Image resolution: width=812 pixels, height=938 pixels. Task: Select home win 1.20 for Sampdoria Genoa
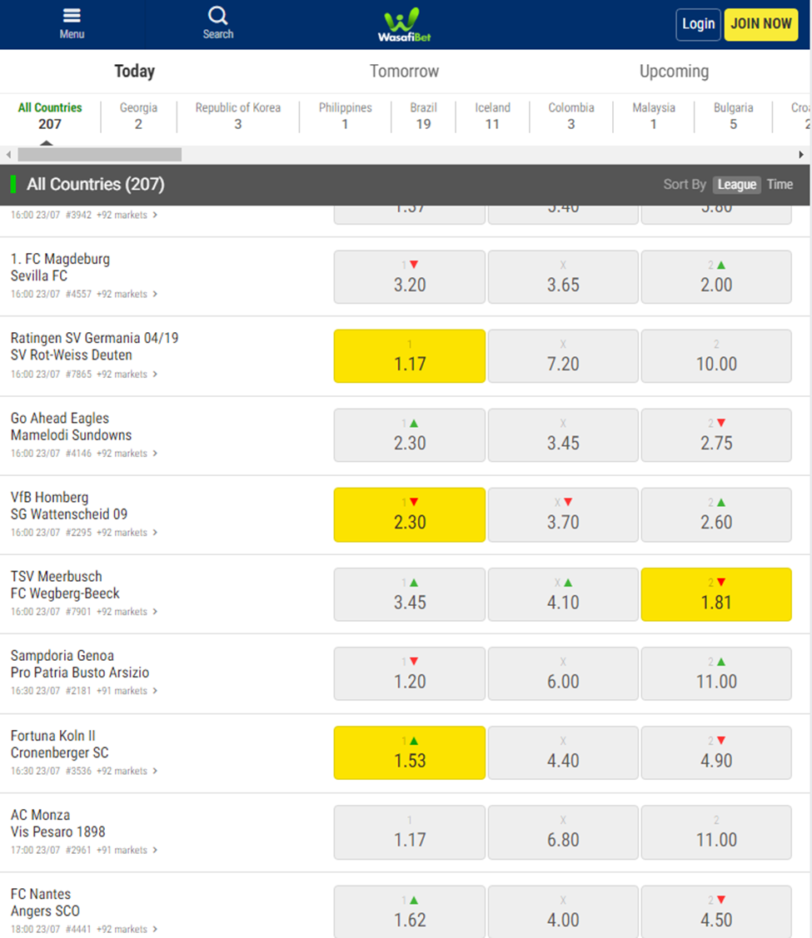pos(409,673)
